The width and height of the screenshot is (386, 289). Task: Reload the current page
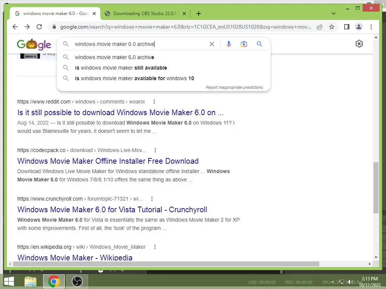39,27
